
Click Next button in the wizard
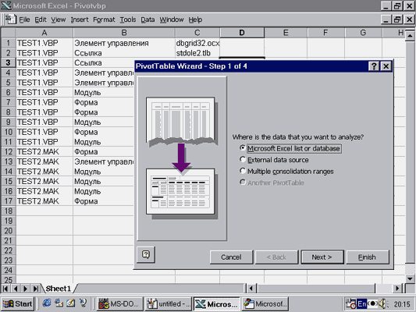pos(322,257)
